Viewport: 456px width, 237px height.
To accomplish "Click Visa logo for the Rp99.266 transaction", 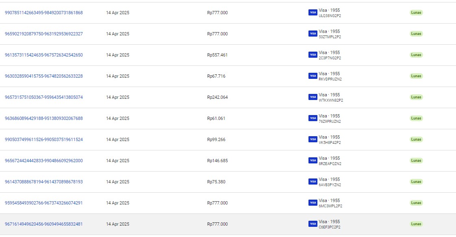I will click(313, 139).
